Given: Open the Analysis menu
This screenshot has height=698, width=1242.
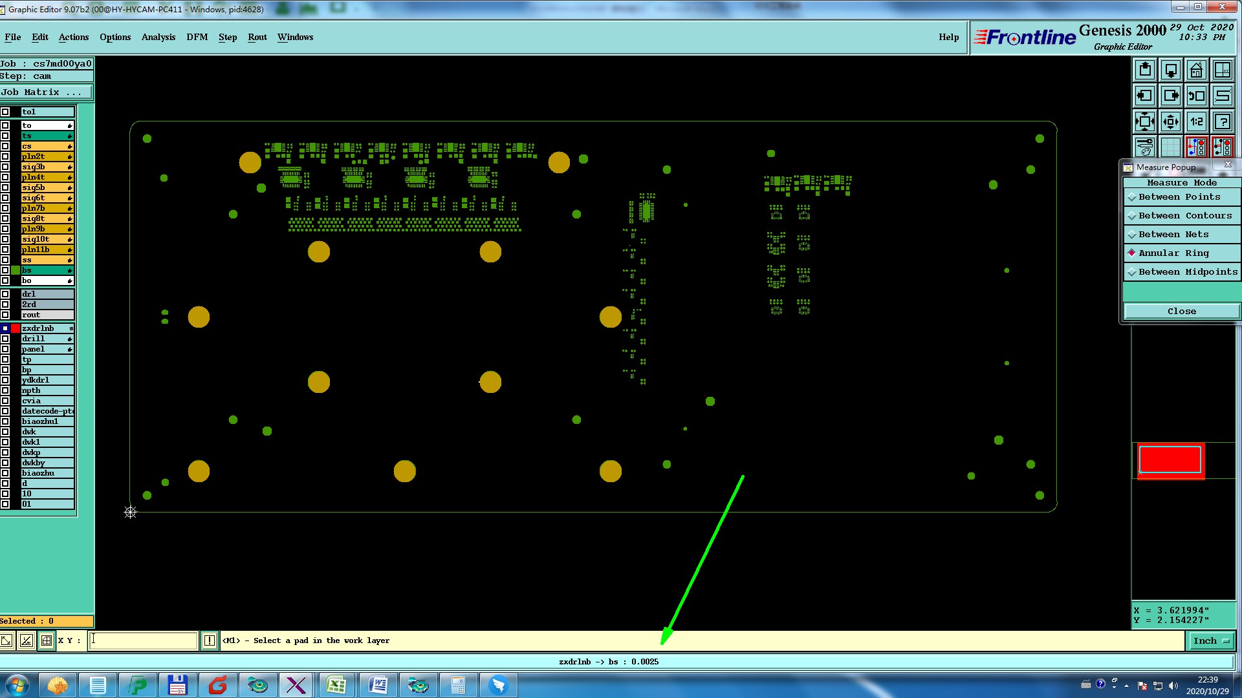Looking at the screenshot, I should click(158, 37).
